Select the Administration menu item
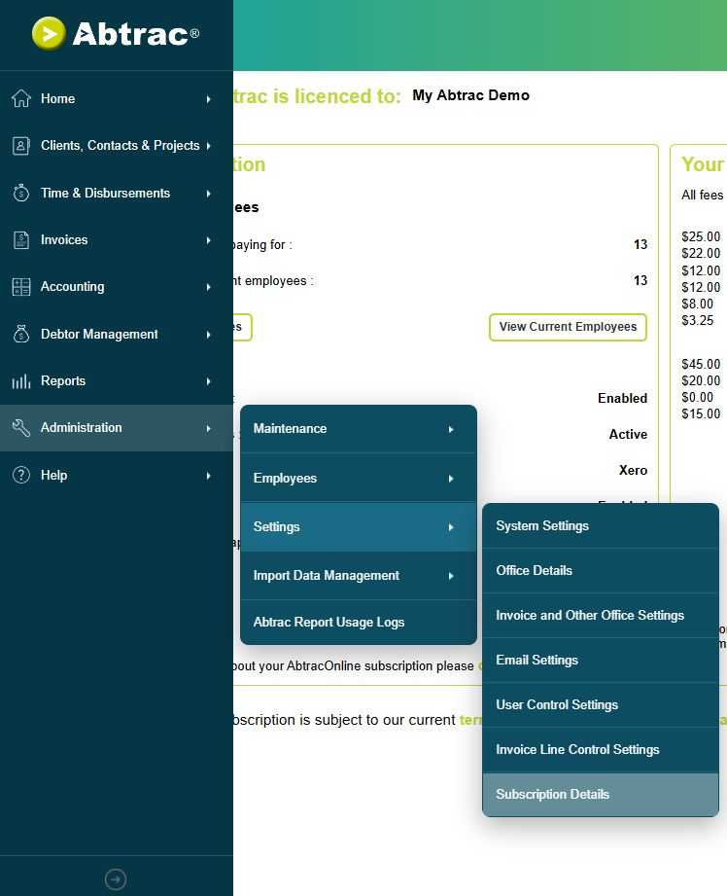This screenshot has width=727, height=896. tap(117, 428)
